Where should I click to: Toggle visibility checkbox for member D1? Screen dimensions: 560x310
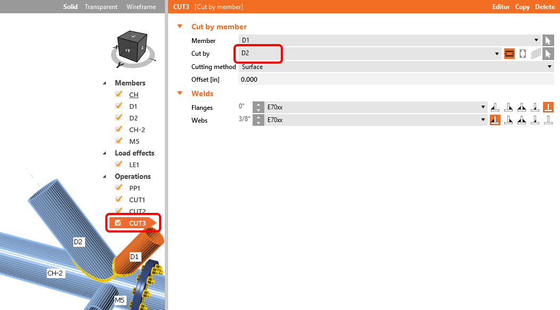(x=119, y=106)
